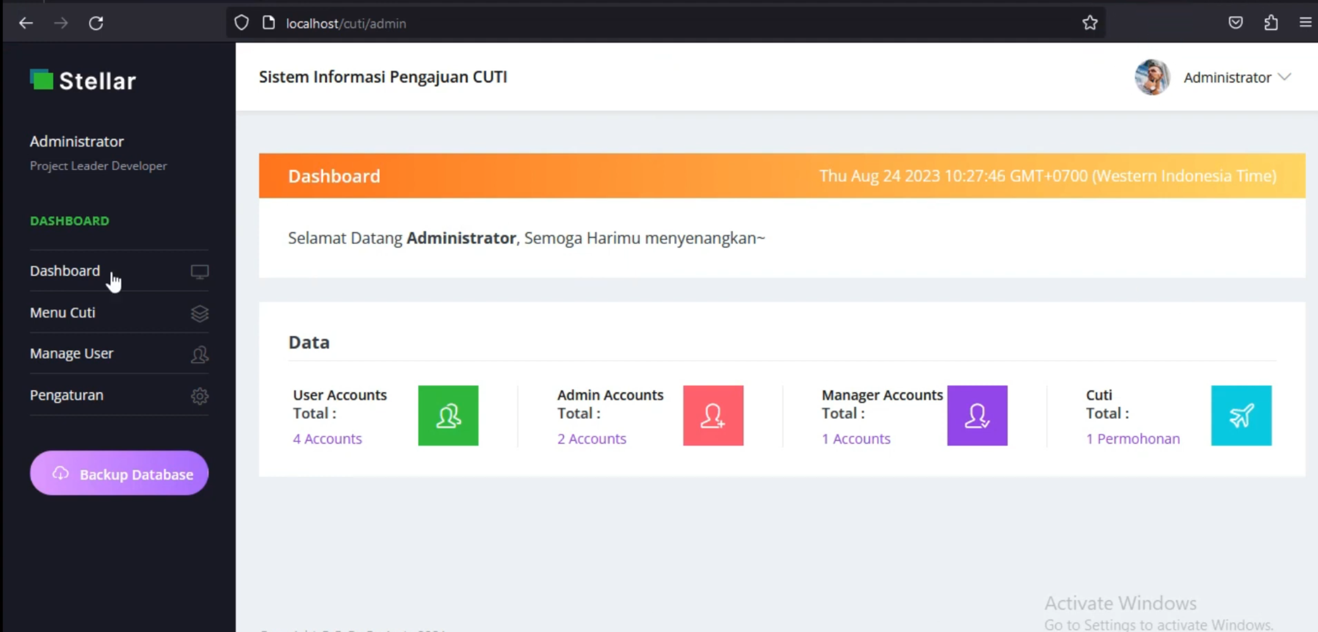Expand the Administrator dropdown chevron
1318x632 pixels.
tap(1284, 77)
